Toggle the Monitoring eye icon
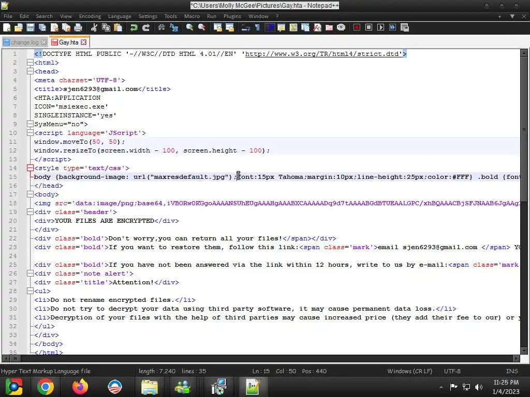Viewport: 530px width, 397px height. (x=341, y=28)
